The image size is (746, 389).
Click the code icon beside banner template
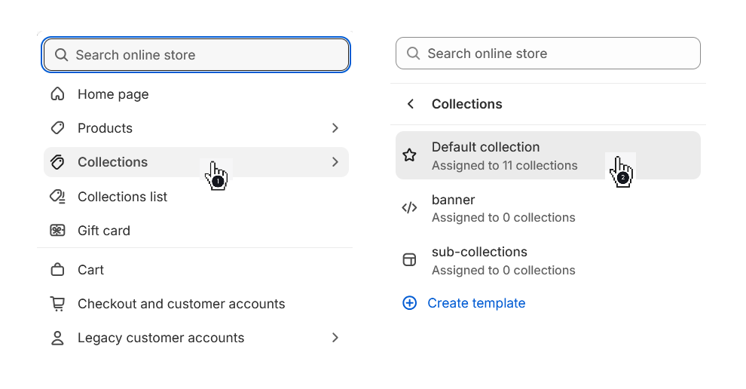pyautogui.click(x=409, y=207)
